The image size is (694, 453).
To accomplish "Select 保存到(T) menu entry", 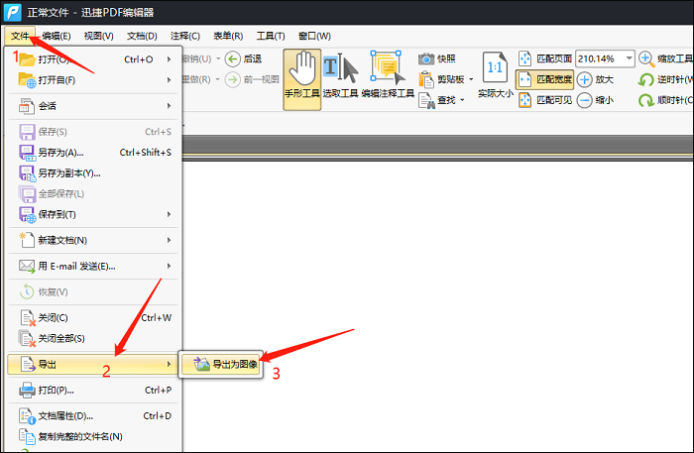I will coord(93,214).
